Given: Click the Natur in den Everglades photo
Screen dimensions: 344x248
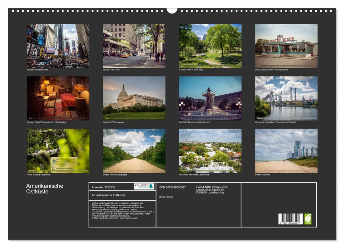Looking at the screenshot, I should click(58, 151).
